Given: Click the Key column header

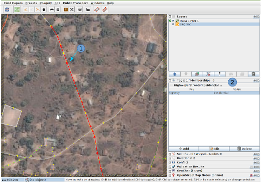Looking at the screenshot, I should [x=191, y=89].
